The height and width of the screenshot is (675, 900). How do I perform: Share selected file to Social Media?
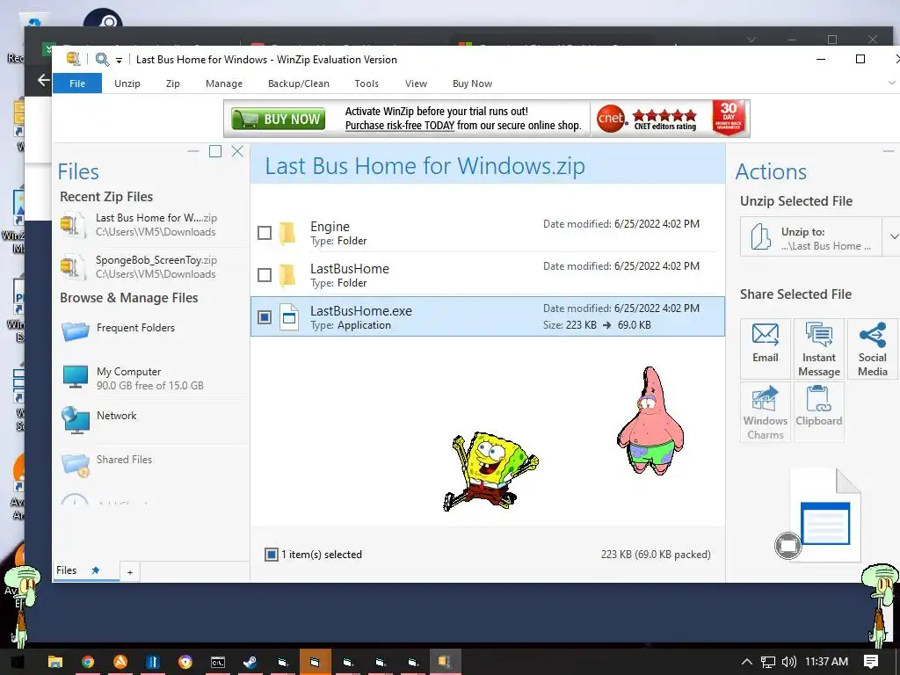tap(873, 349)
